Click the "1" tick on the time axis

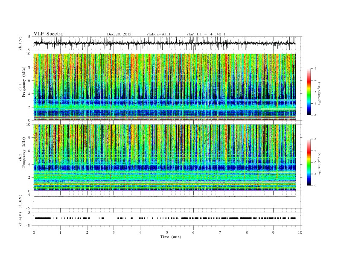(60, 232)
